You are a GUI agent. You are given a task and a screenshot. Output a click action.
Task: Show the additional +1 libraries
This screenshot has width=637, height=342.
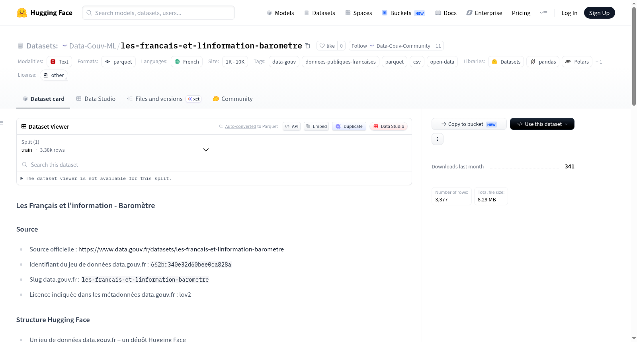(x=599, y=62)
